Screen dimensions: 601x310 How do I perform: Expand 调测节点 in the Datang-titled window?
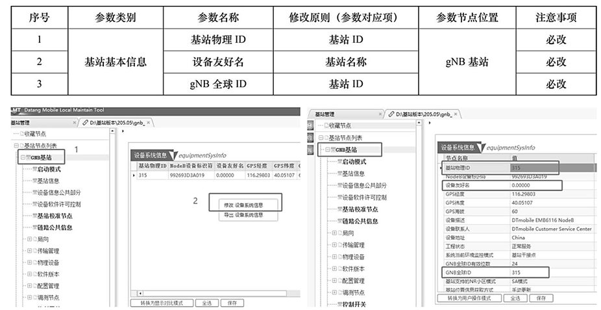30,298
